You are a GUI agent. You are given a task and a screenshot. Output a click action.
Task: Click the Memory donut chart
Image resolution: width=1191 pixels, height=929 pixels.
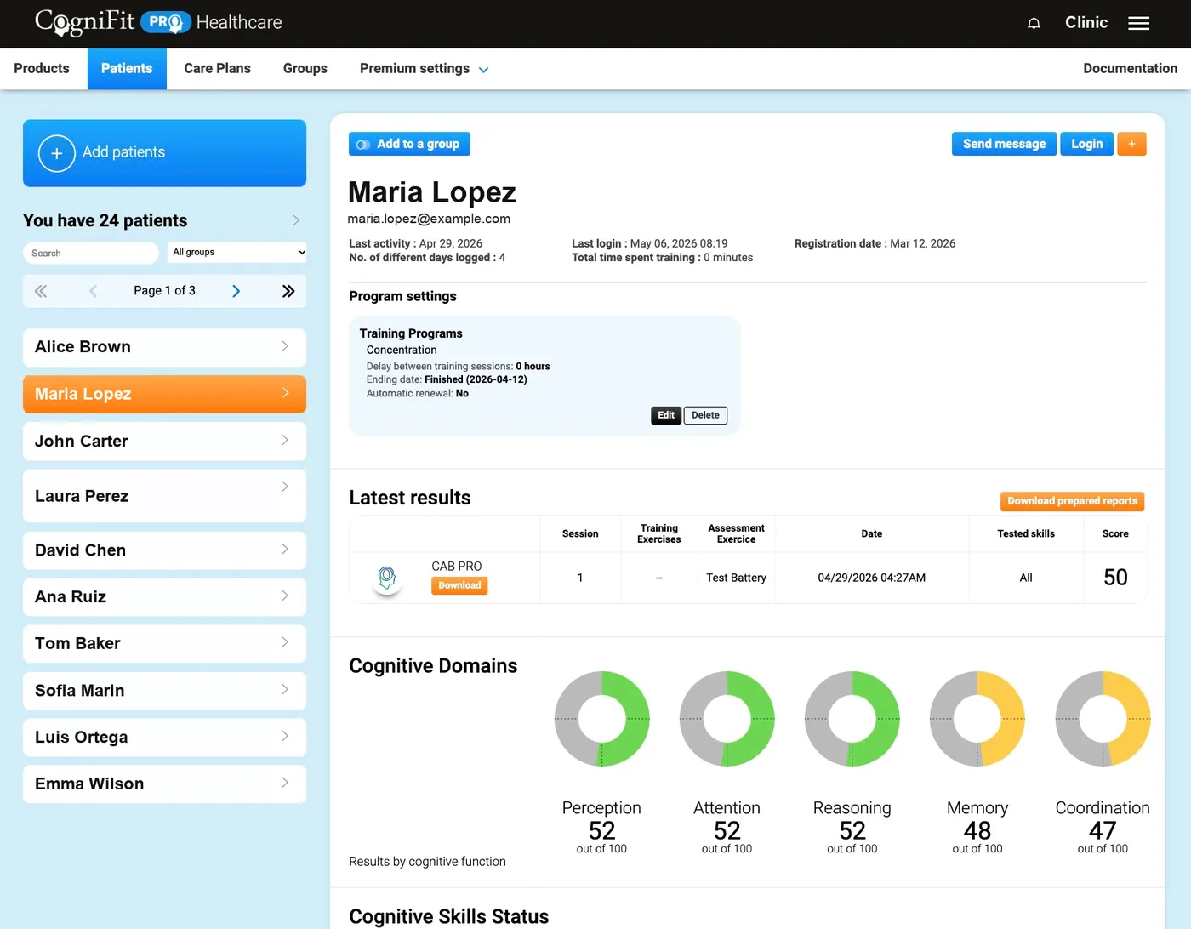[977, 719]
